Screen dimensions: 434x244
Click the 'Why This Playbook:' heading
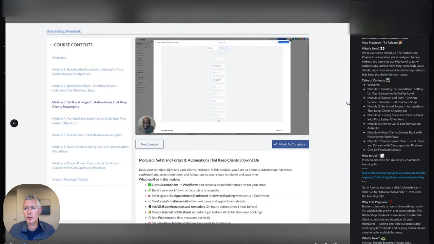[x=377, y=202]
